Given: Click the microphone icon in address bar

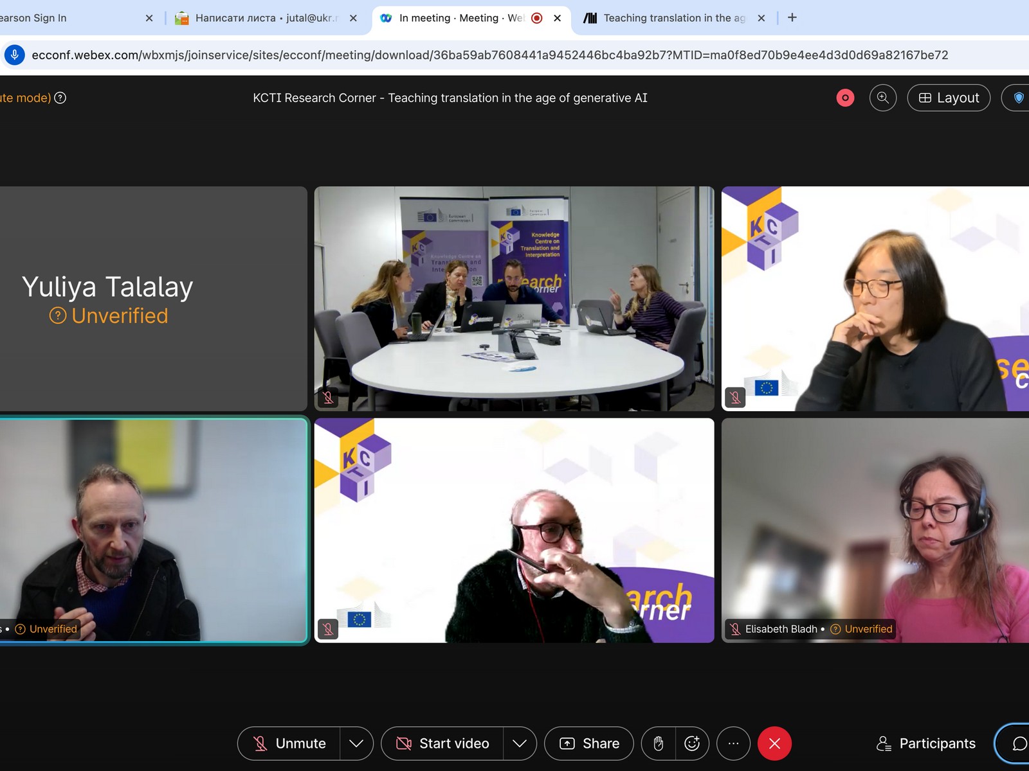Looking at the screenshot, I should 15,55.
